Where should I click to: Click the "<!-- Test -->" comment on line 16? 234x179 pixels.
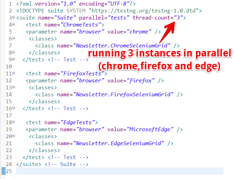(x=68, y=109)
